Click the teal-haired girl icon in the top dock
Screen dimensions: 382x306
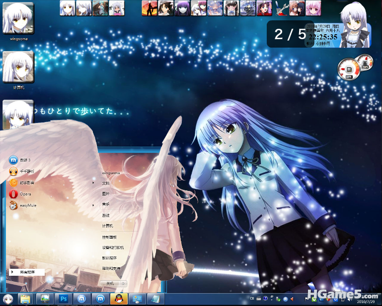[100, 8]
